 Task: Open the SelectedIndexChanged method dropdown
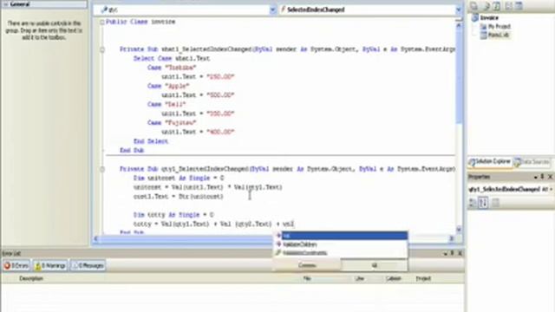pyautogui.click(x=459, y=10)
